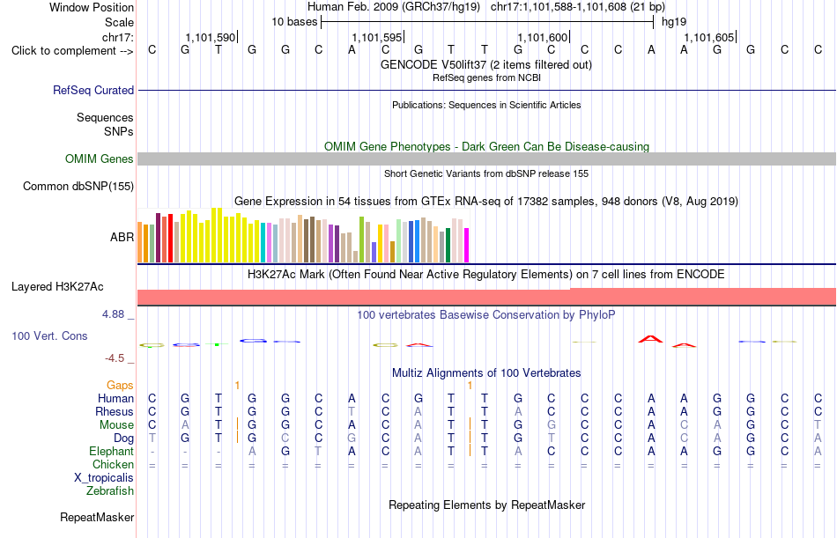Image resolution: width=837 pixels, height=538 pixels.
Task: Click 'Click to complement -->' label
Action: pyautogui.click(x=72, y=51)
